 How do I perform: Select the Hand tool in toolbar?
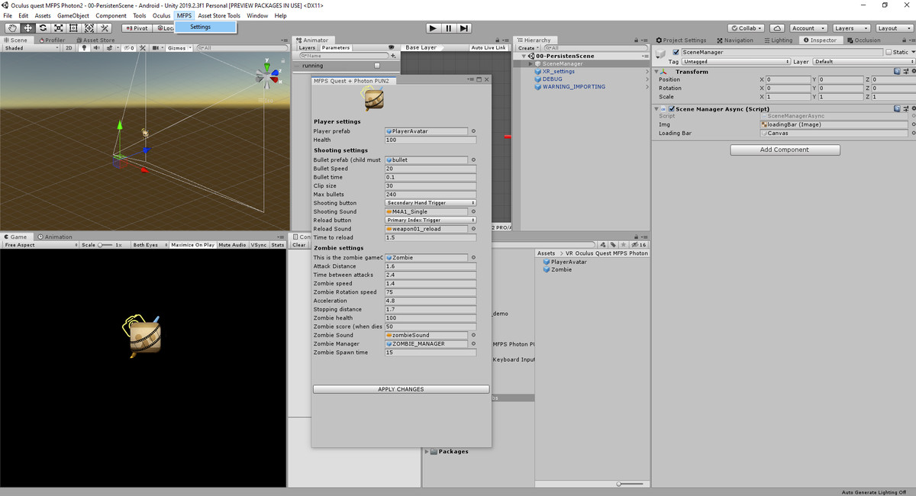13,28
